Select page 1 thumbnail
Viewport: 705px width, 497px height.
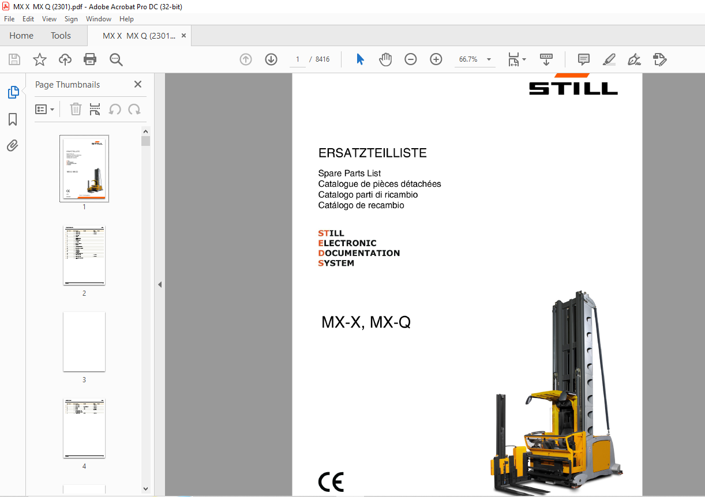(x=84, y=168)
